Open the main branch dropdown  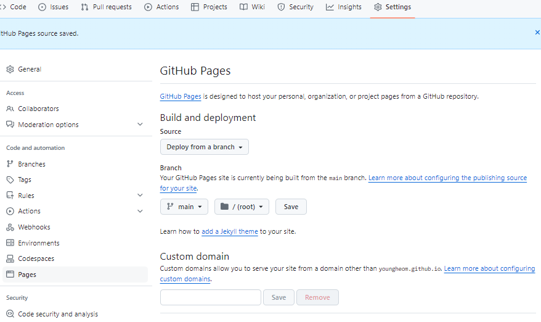tap(184, 207)
